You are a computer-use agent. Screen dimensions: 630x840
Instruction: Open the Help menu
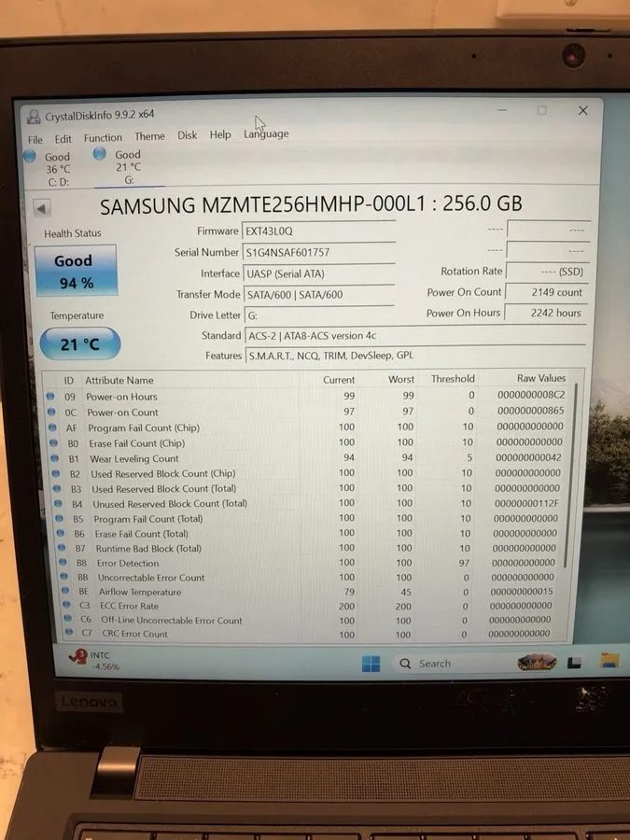pyautogui.click(x=220, y=134)
